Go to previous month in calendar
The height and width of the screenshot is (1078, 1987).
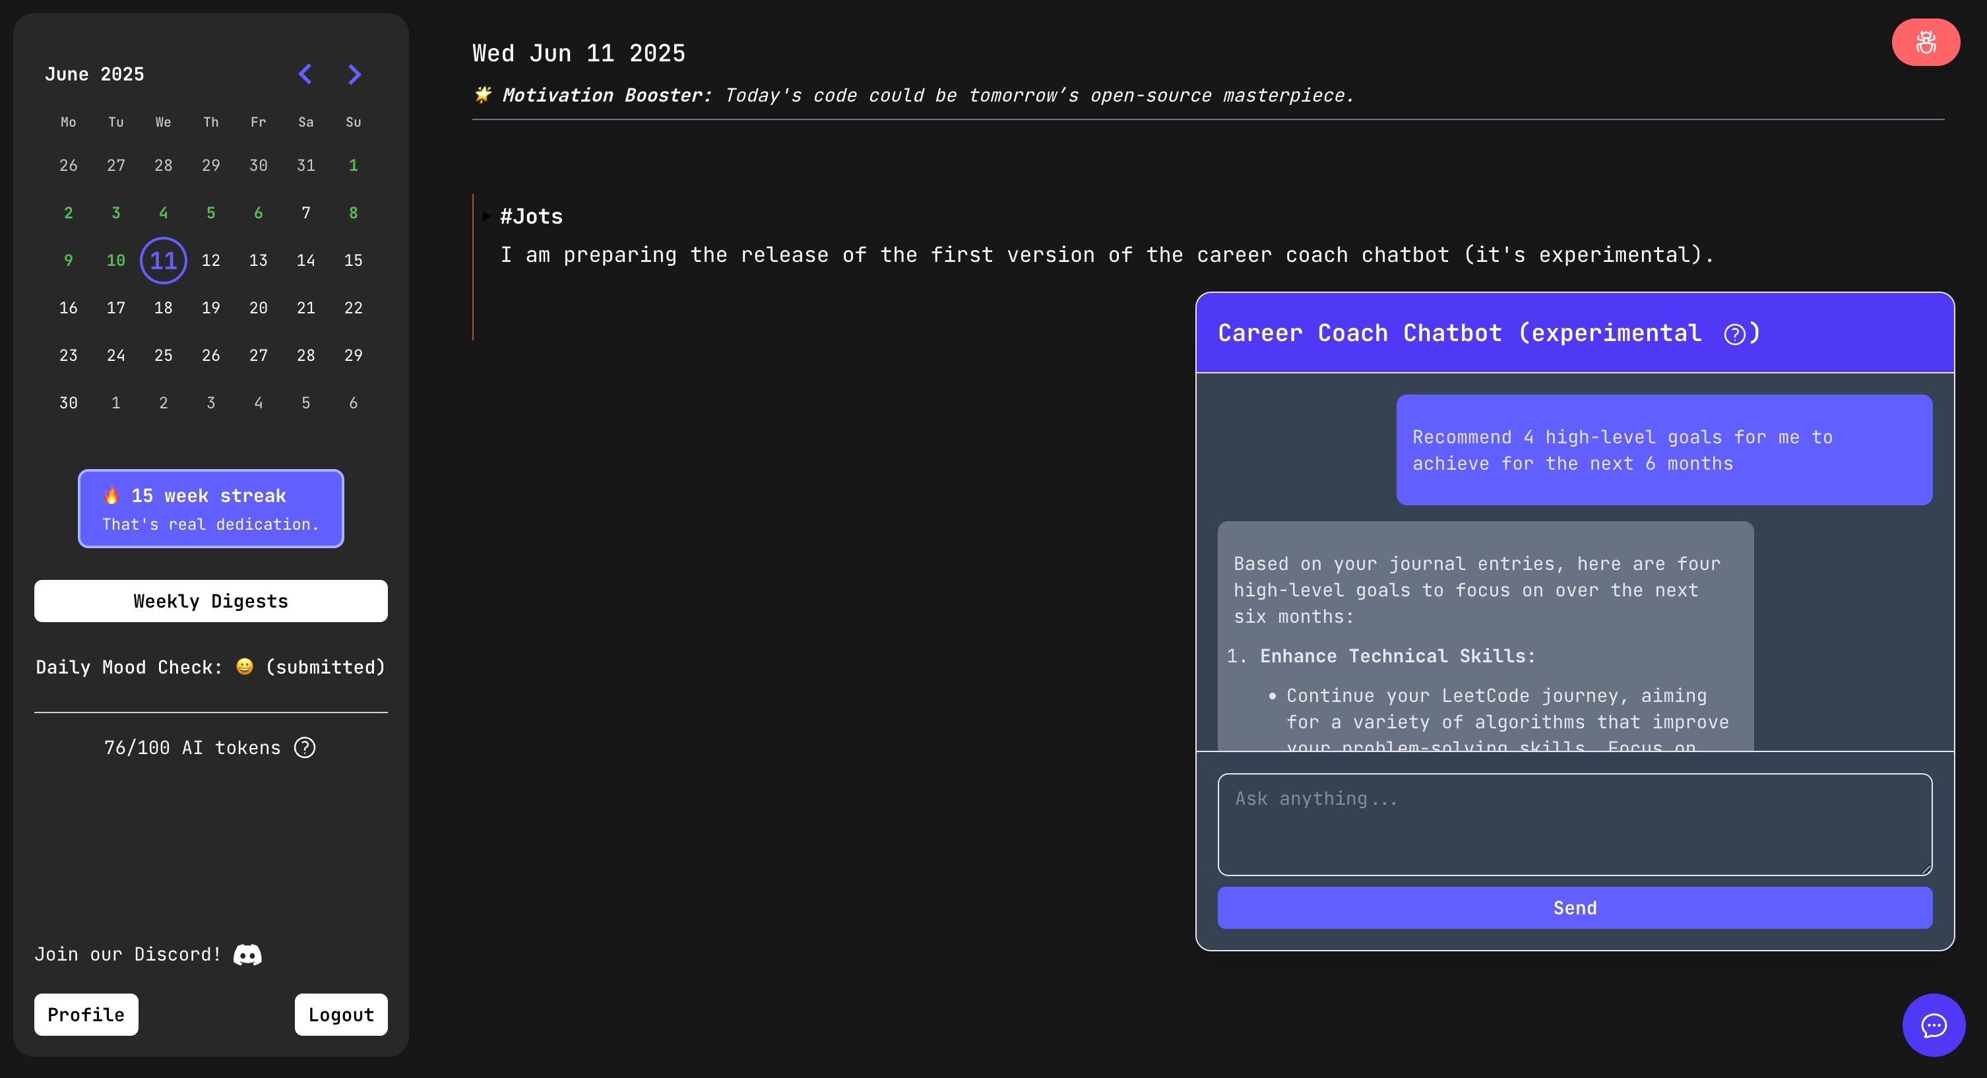coord(305,74)
